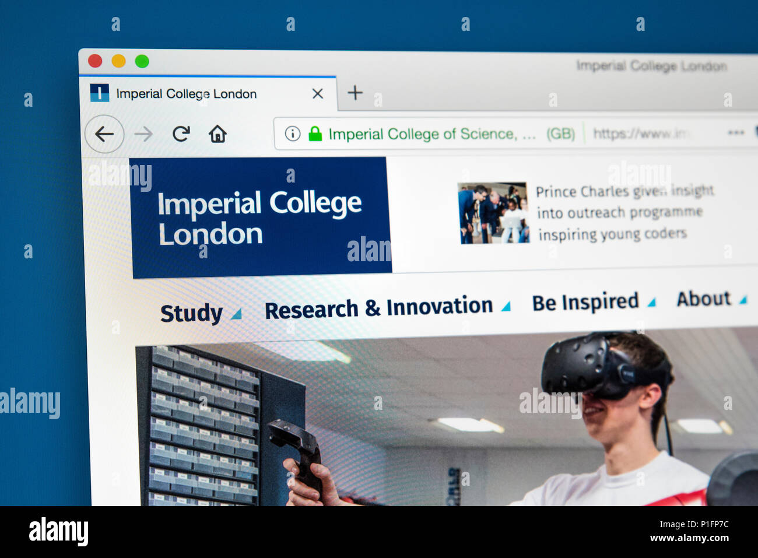Show site information via the circled i icon
Screen dimensions: 758x558
click(x=293, y=134)
